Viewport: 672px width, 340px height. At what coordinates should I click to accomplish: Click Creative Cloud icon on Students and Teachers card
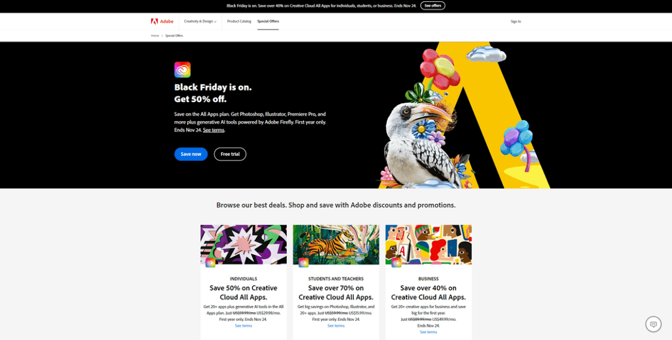click(304, 262)
